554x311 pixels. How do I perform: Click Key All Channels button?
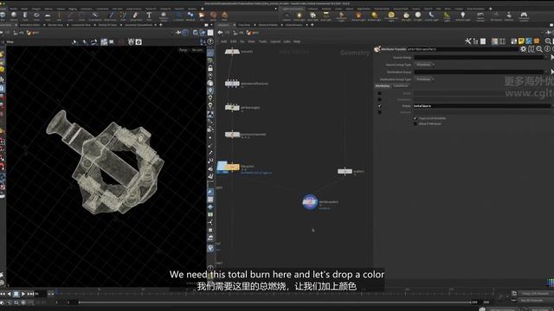click(x=531, y=301)
